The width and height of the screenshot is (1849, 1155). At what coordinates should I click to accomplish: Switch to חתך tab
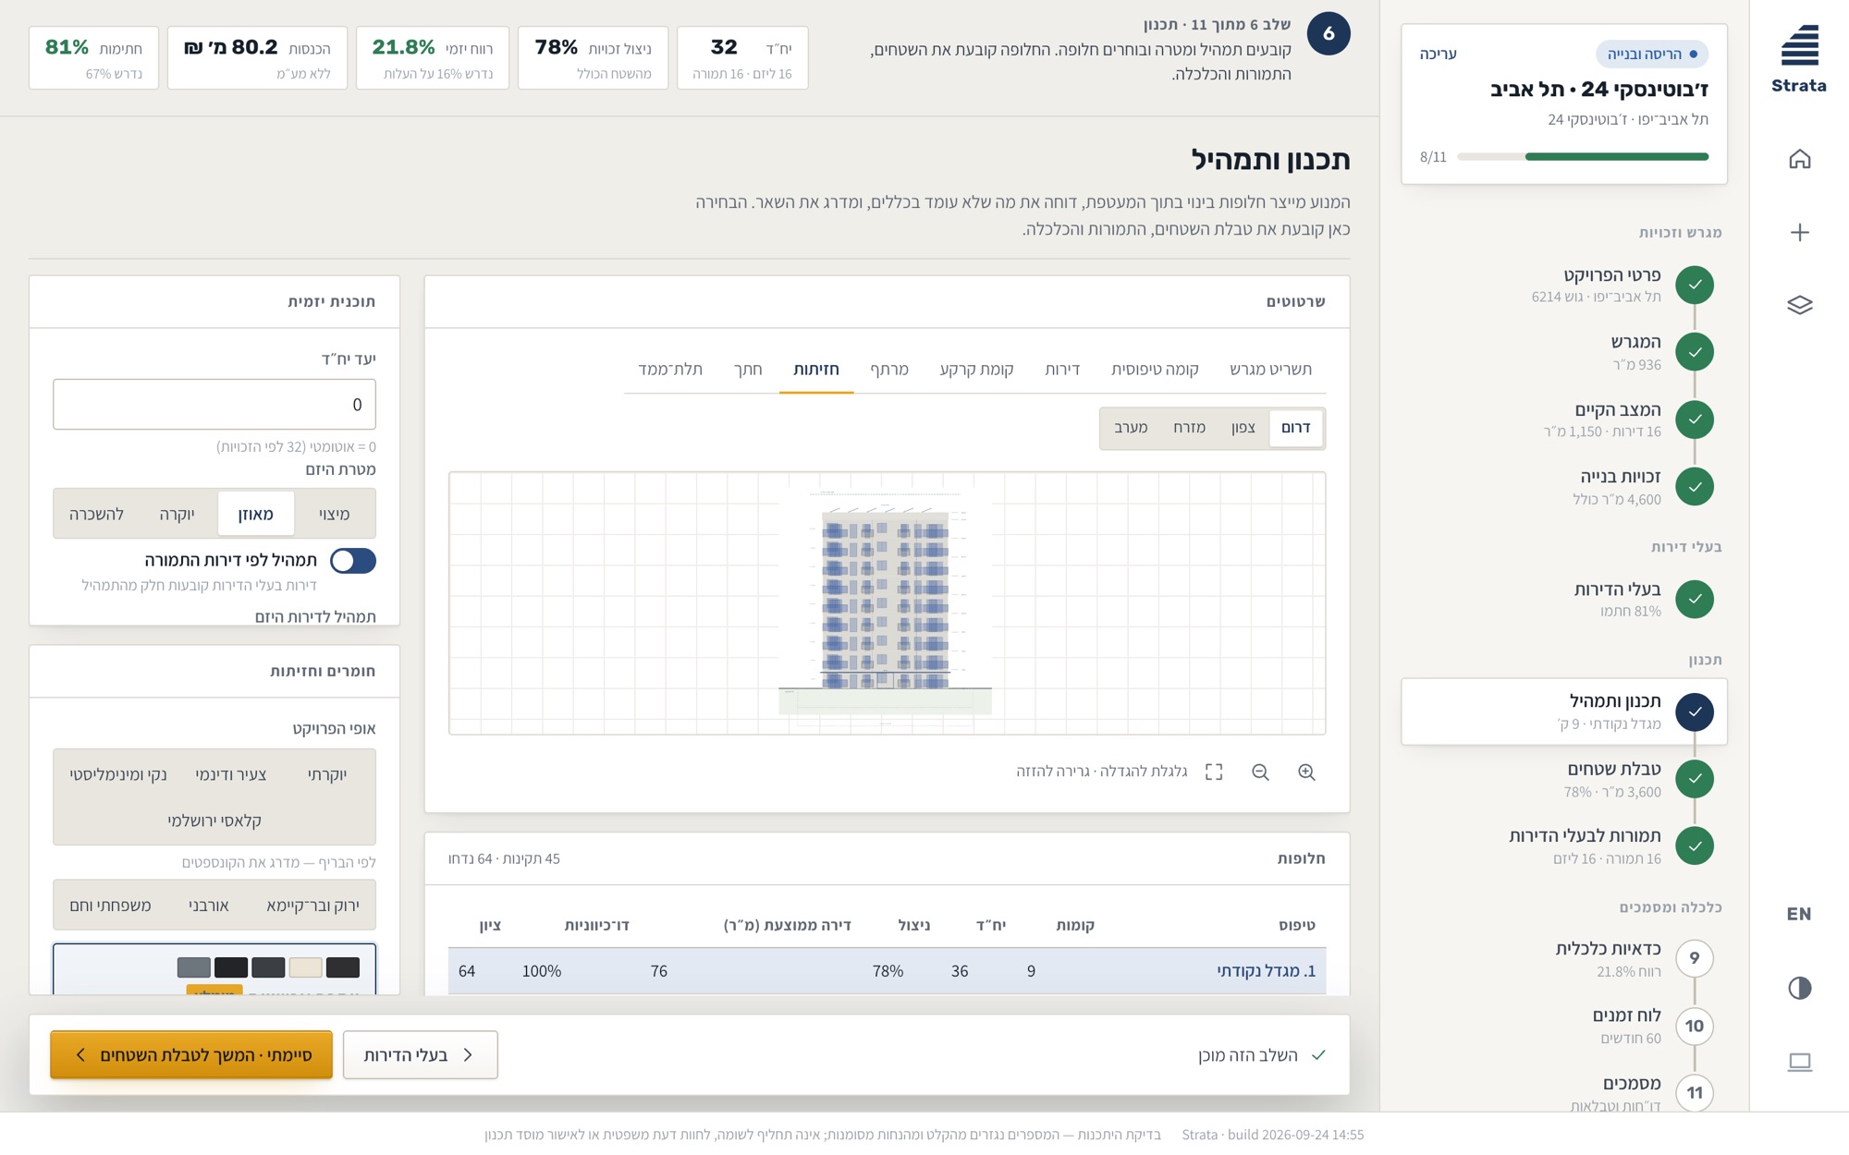[747, 369]
